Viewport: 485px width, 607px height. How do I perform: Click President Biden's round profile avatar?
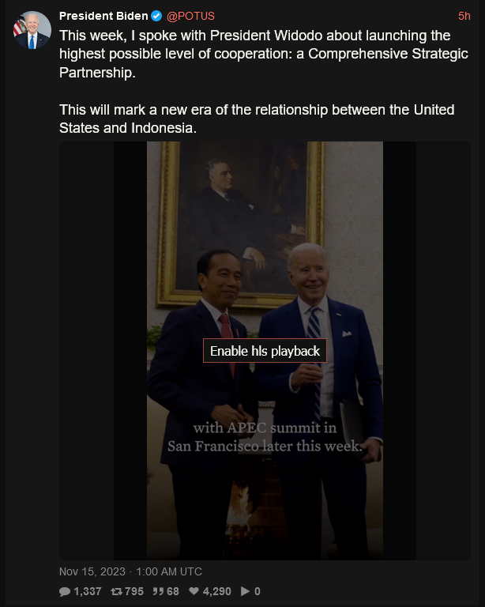[x=32, y=30]
